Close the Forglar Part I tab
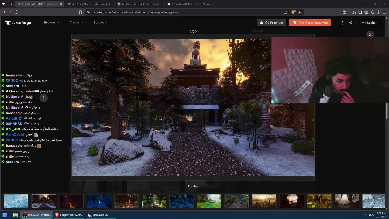 tap(61, 4)
